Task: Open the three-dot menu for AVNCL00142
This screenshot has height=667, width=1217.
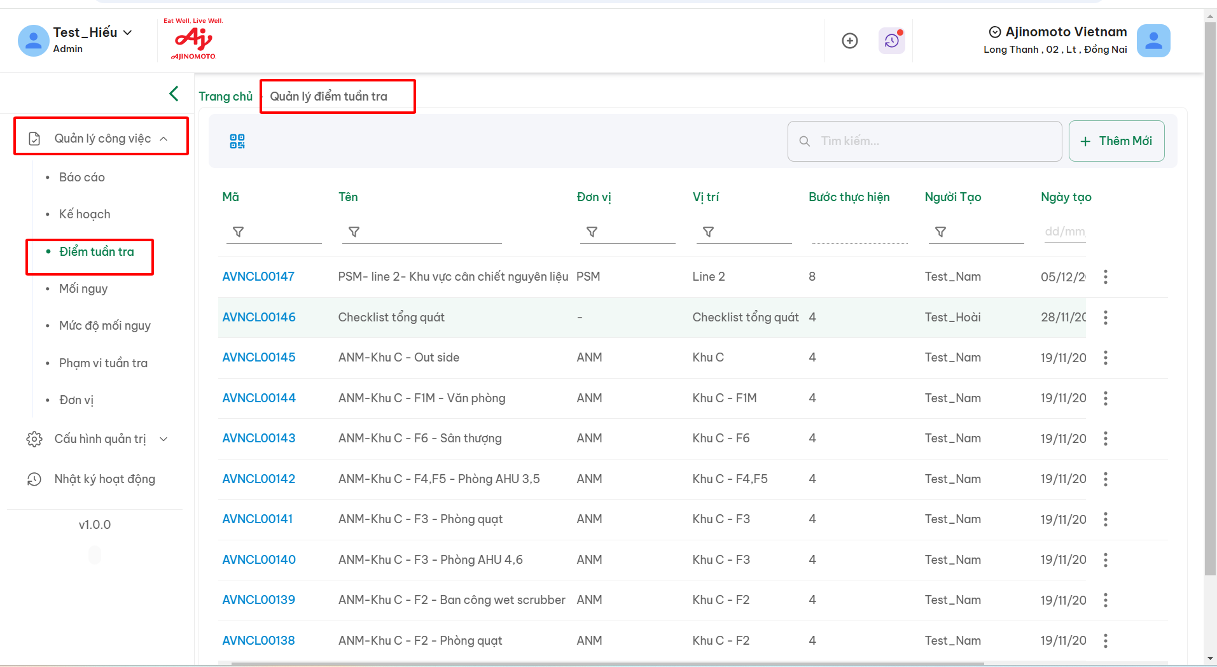Action: point(1106,479)
